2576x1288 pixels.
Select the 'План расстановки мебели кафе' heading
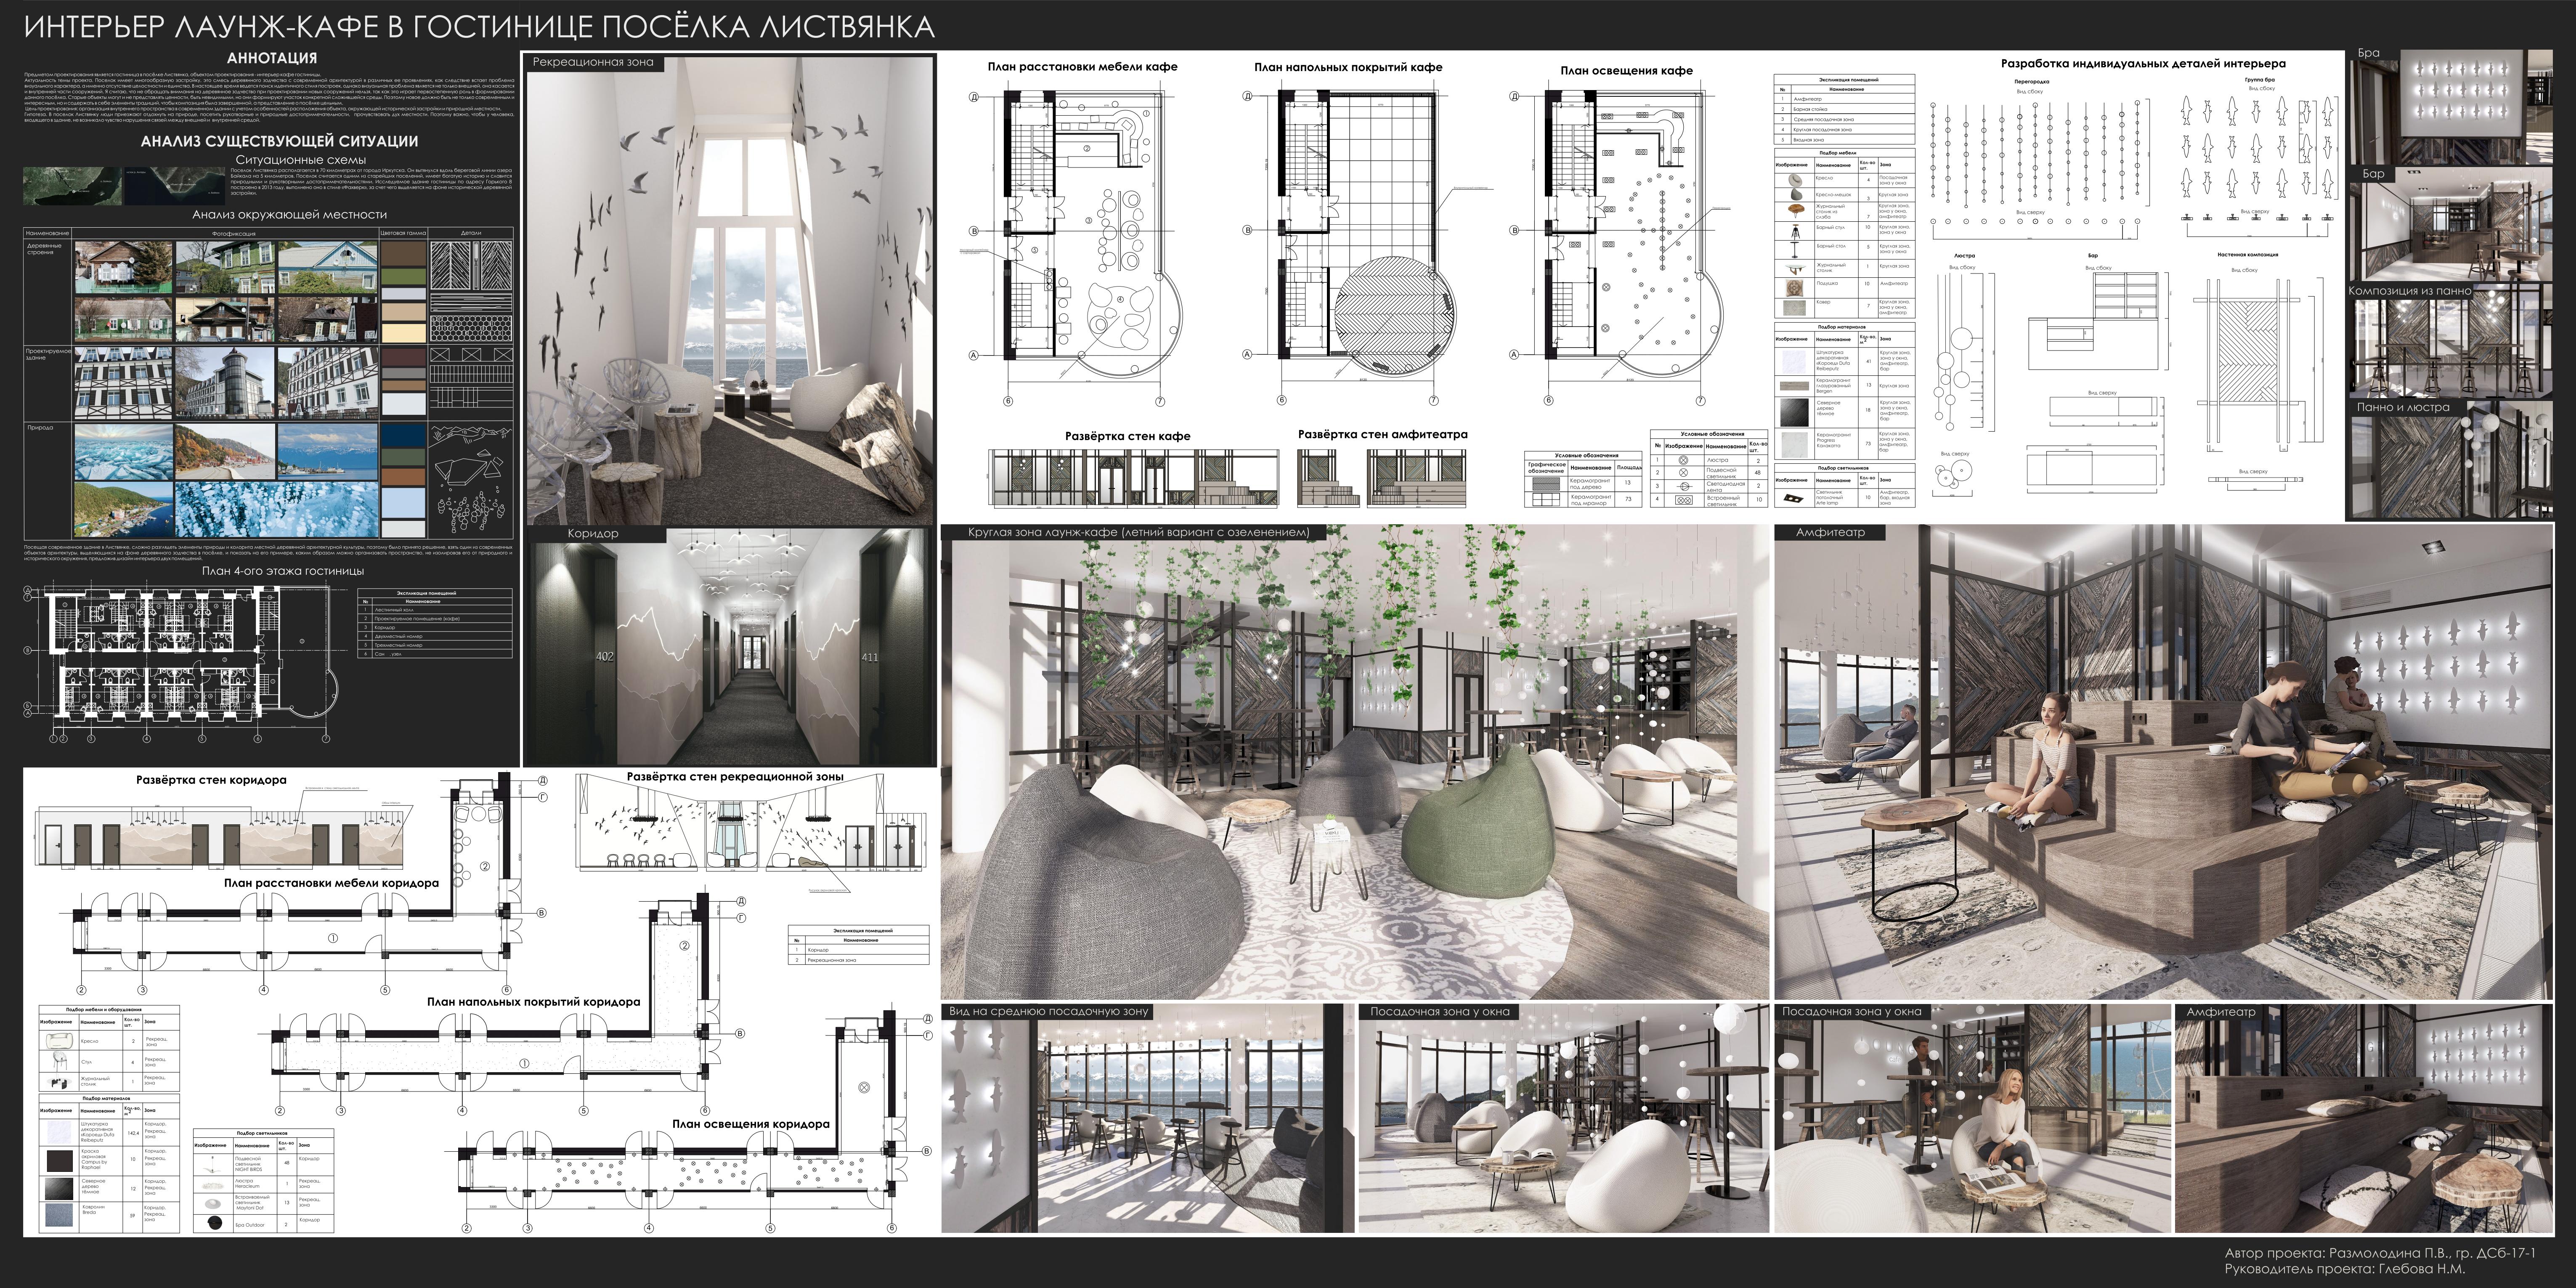(x=1082, y=67)
